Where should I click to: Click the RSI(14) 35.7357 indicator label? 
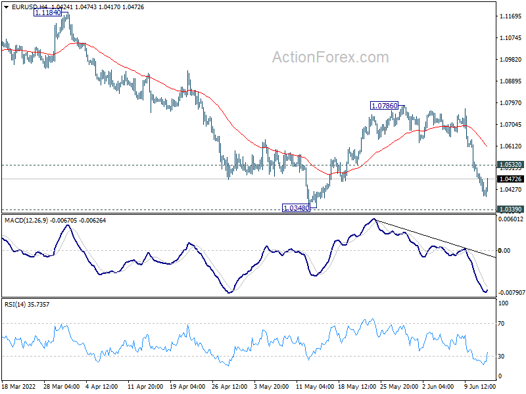pyautogui.click(x=27, y=305)
